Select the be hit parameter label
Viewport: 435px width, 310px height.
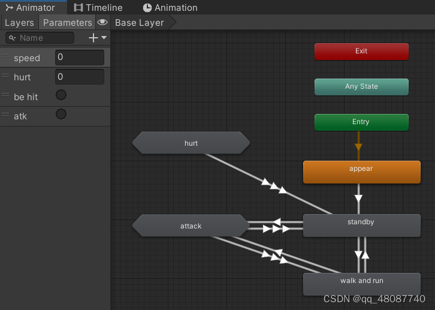tap(26, 97)
